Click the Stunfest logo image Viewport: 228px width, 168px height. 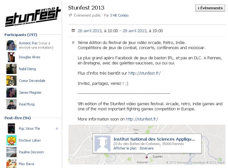click(32, 16)
